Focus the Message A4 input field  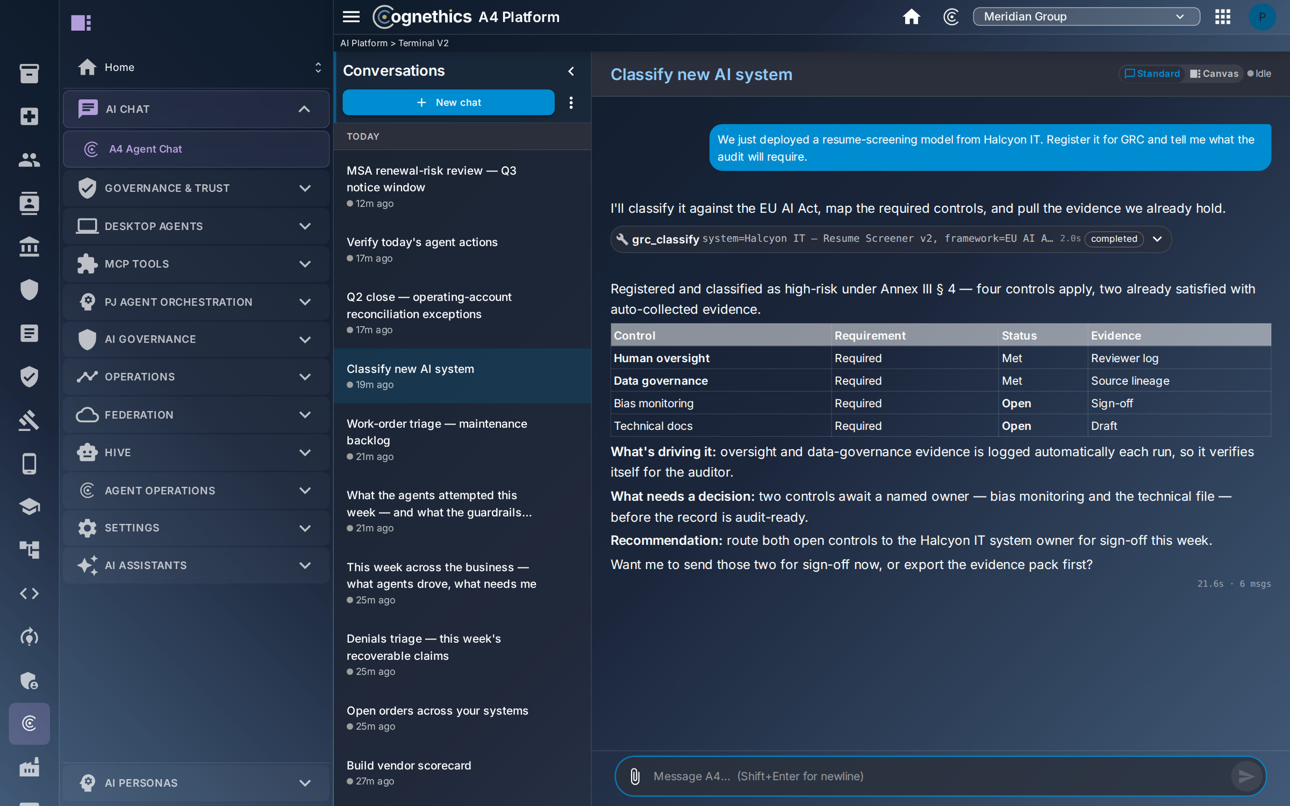(x=938, y=776)
